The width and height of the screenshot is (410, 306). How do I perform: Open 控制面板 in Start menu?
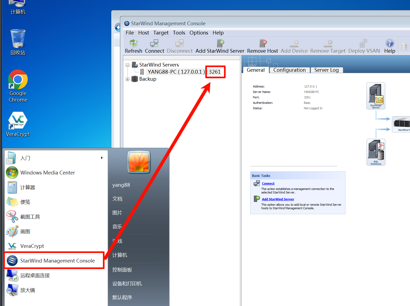122,270
